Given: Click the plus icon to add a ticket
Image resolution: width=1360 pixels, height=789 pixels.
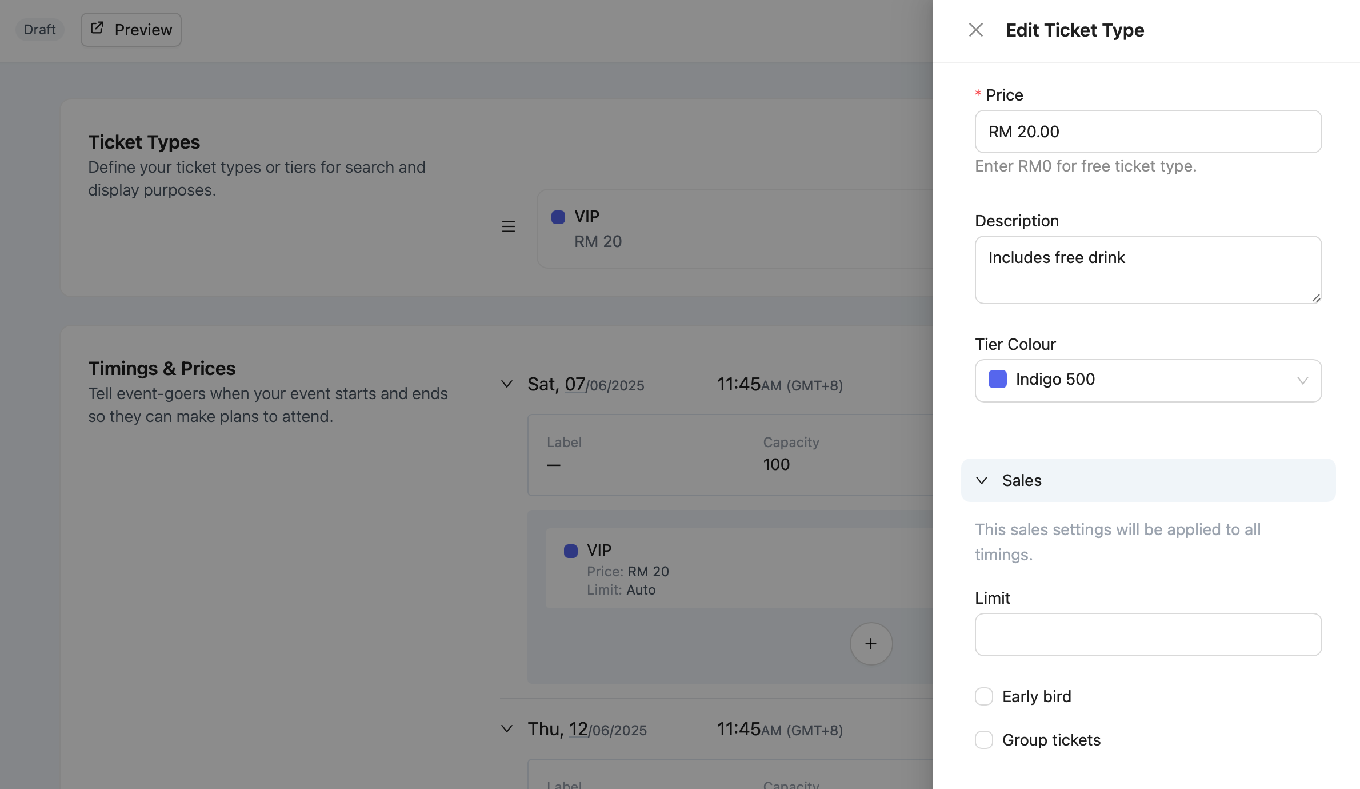Looking at the screenshot, I should 871,644.
